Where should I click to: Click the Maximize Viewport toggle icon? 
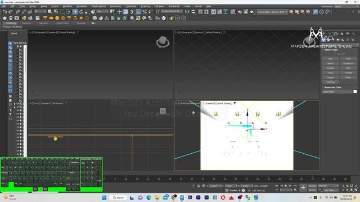coord(356,190)
